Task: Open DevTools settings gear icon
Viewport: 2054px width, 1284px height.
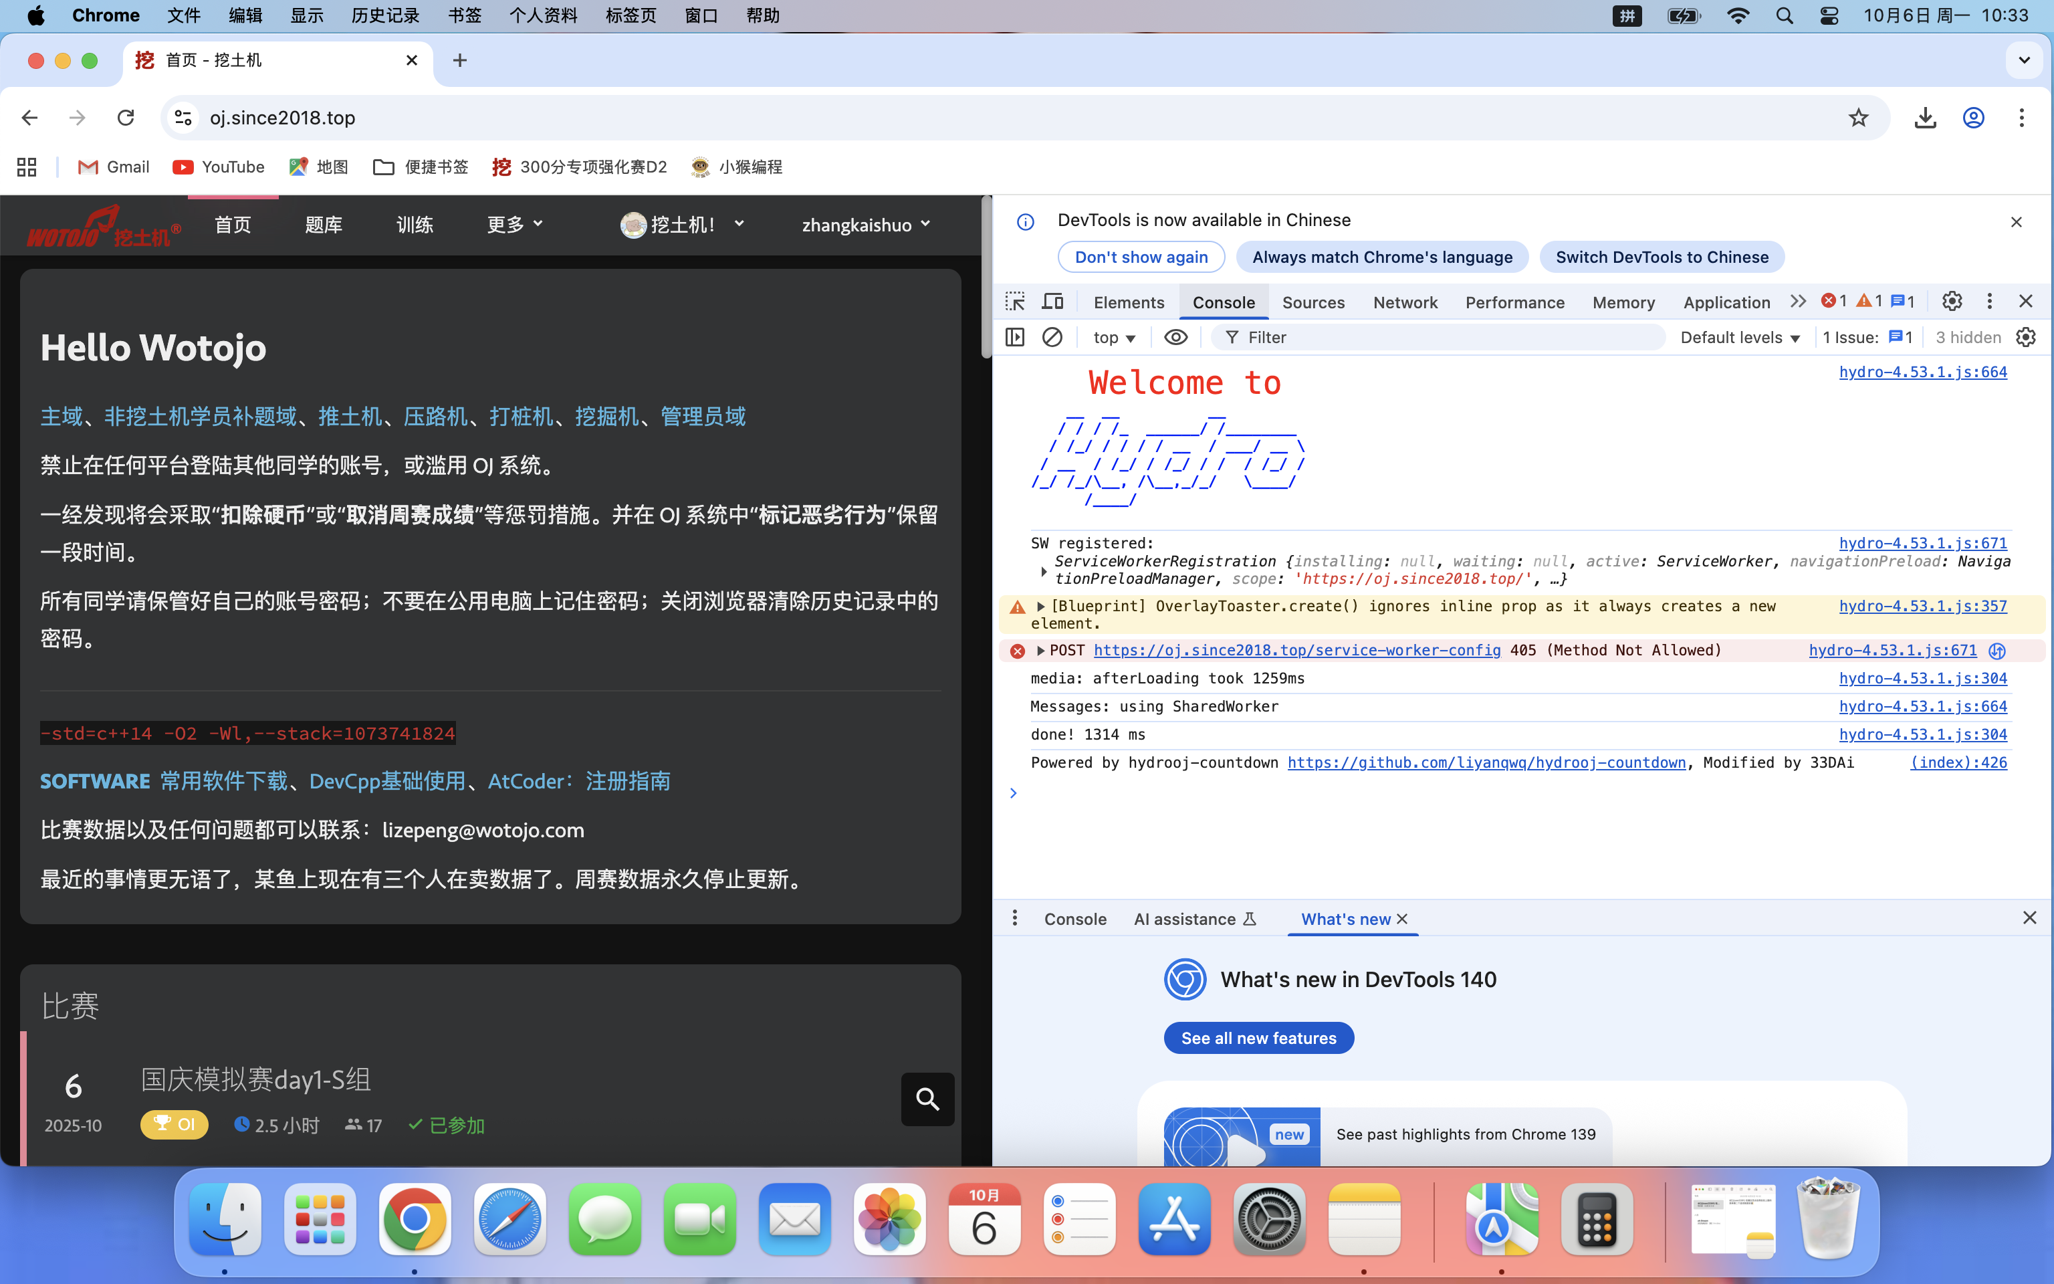Action: (1951, 302)
